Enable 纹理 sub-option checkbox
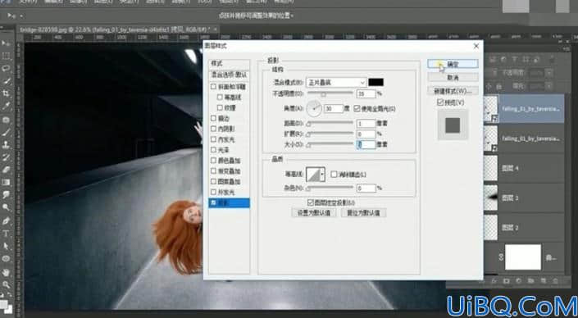The image size is (578, 318). [220, 107]
